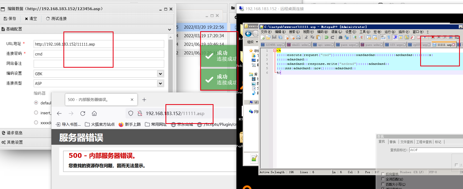Check the 反向查找 checkbox
This screenshot has width=463, height=189.
click(x=383, y=174)
